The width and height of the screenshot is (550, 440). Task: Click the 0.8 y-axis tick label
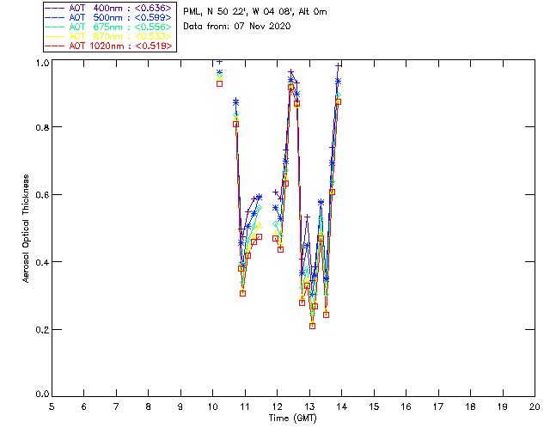pos(42,127)
